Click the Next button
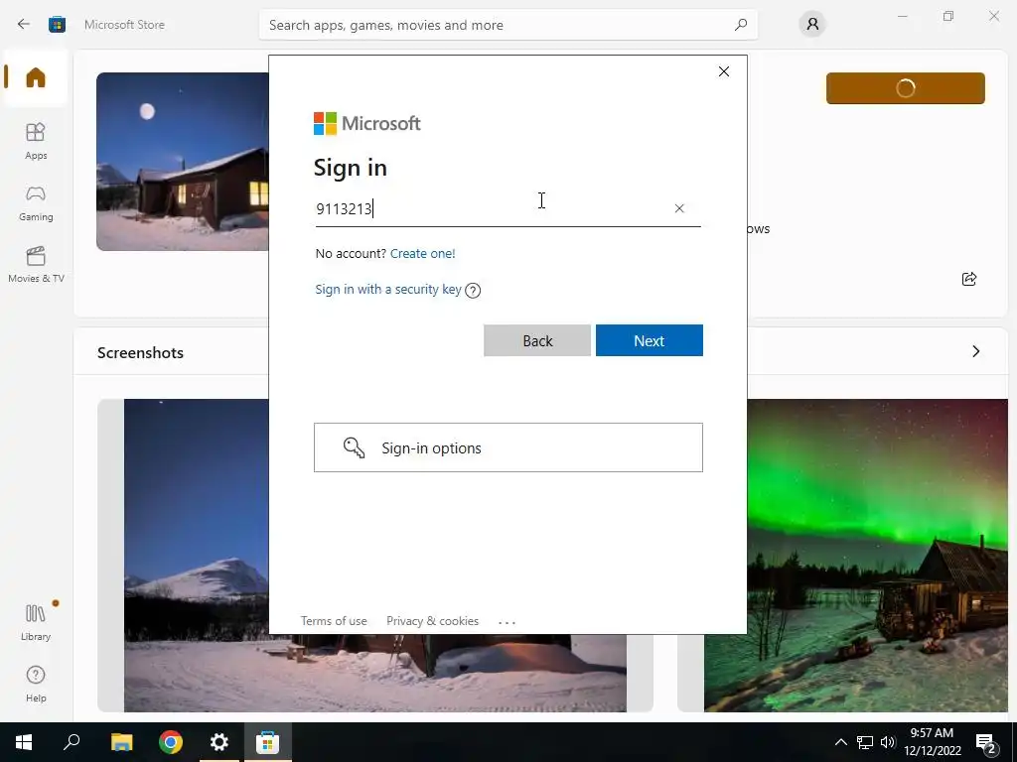 (650, 341)
